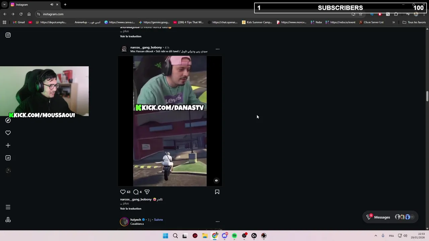Viewport: 429px width, 241px height.
Task: Open the Apps grid in bookmarks bar
Action: (4, 22)
